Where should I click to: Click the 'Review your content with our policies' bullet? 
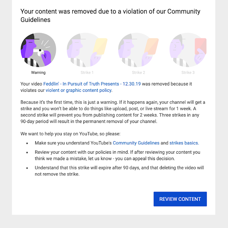click(118, 155)
